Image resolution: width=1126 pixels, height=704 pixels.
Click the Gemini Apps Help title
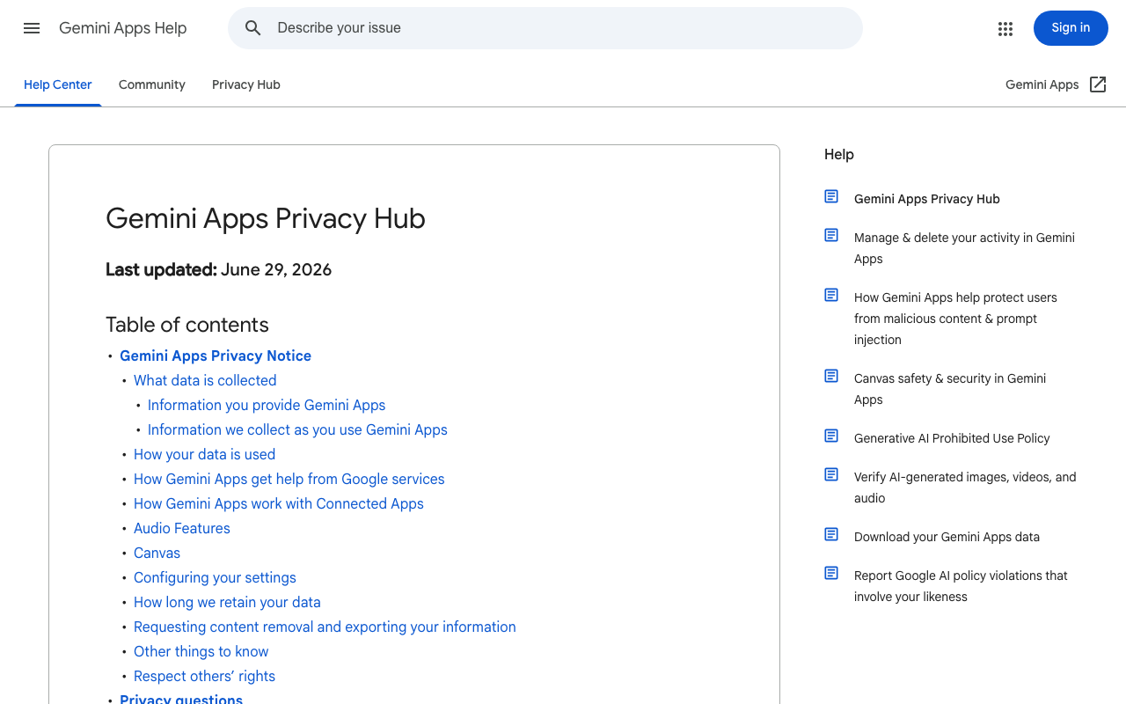coord(123,28)
